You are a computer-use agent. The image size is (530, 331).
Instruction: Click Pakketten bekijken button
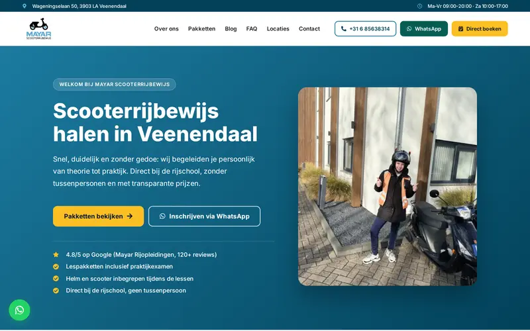pyautogui.click(x=98, y=216)
